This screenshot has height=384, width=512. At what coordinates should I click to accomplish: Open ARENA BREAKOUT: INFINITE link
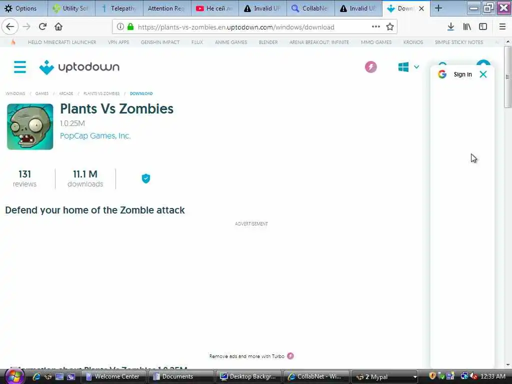coord(319,42)
